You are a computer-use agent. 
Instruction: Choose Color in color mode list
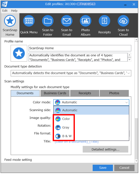tap(91, 119)
